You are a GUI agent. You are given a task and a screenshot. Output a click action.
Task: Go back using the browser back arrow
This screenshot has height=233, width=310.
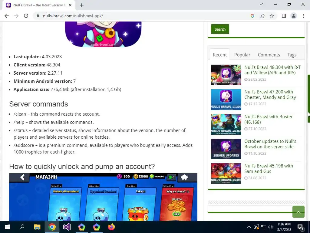pyautogui.click(x=7, y=16)
